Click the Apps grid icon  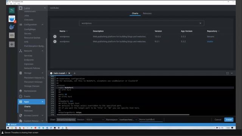coord(20,102)
